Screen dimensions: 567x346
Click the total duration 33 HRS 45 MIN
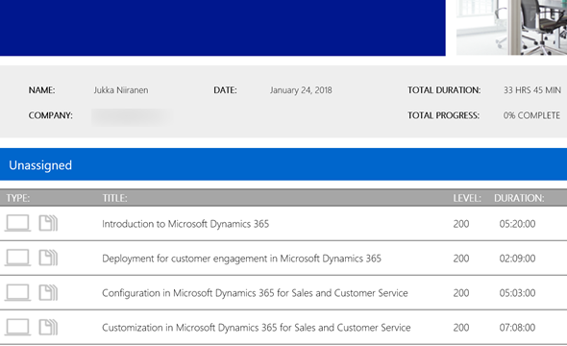pyautogui.click(x=532, y=90)
